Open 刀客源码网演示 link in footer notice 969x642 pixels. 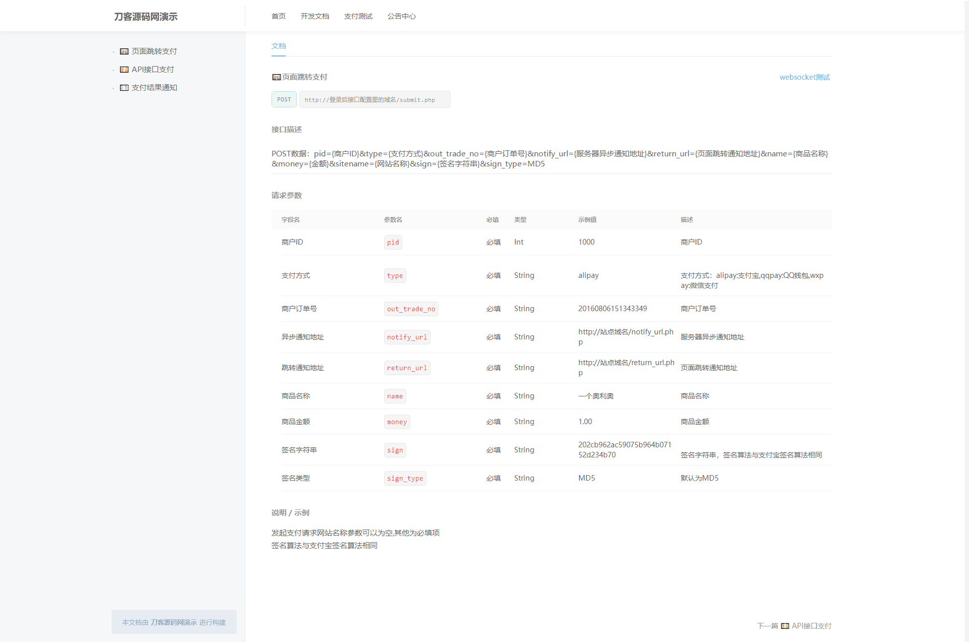coord(174,622)
